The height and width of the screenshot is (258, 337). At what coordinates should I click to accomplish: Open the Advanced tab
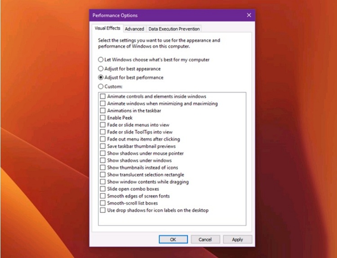(x=134, y=29)
